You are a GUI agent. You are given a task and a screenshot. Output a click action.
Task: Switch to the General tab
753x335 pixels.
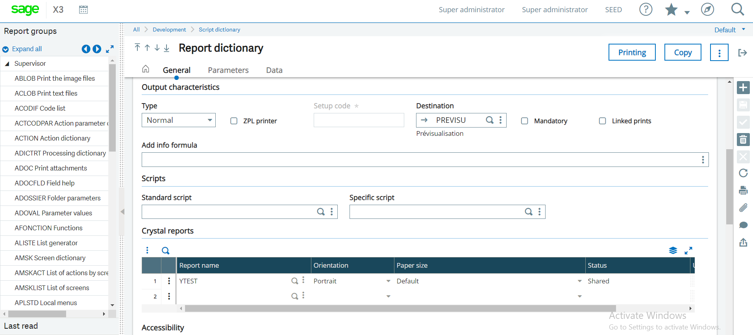[x=177, y=70]
